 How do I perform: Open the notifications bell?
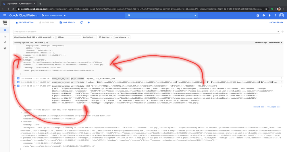coord(269,15)
